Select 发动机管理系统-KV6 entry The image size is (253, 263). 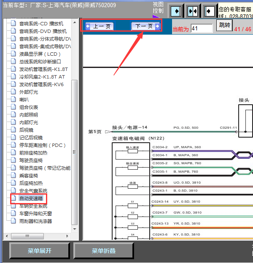(x=41, y=84)
